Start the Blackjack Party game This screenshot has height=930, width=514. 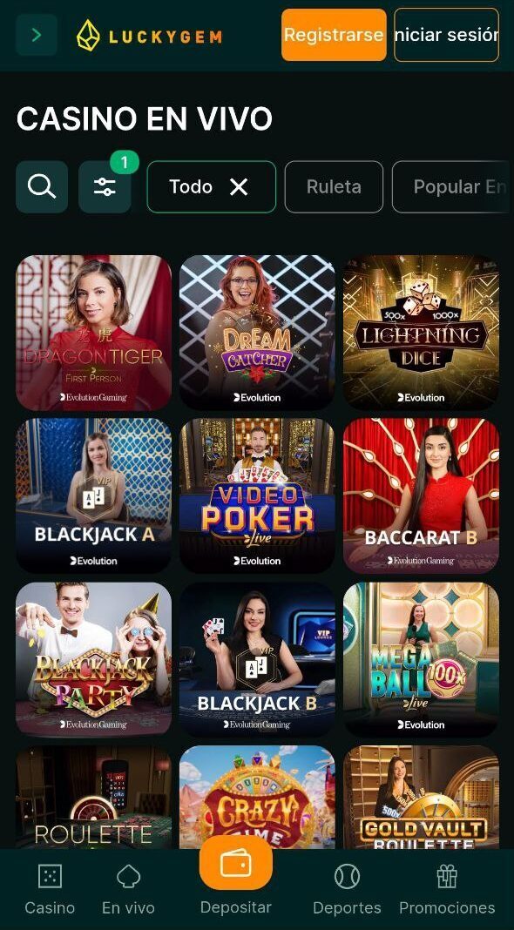click(94, 659)
